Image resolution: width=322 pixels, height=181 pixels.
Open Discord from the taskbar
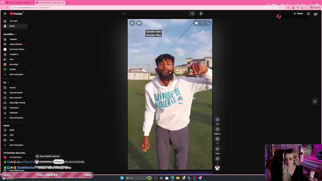click(x=200, y=178)
